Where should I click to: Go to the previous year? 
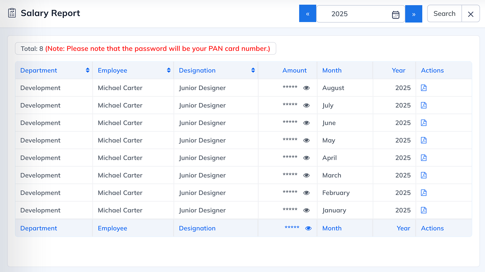tap(307, 14)
